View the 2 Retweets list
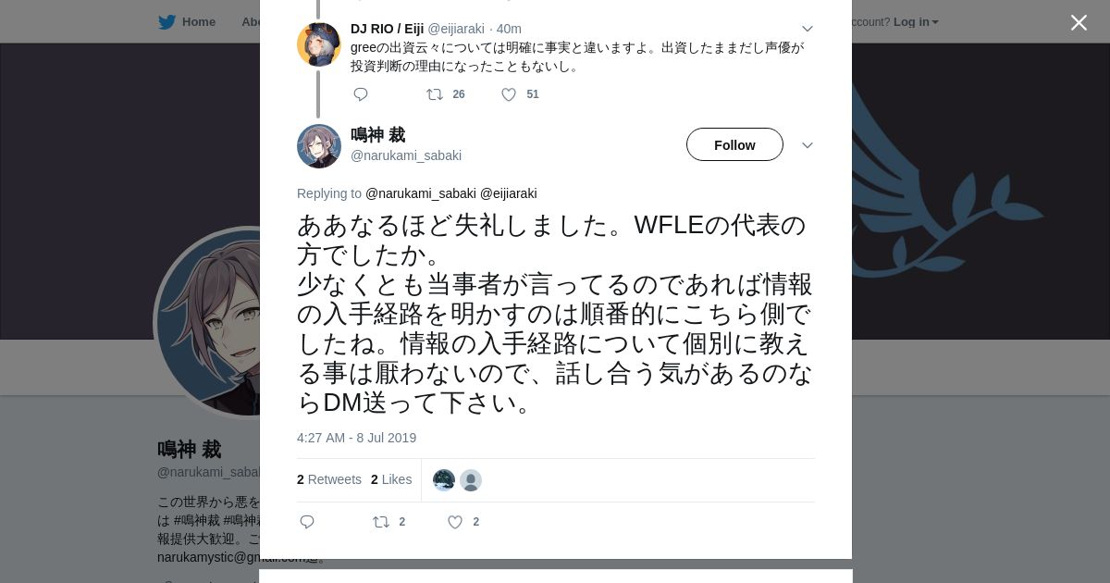The height and width of the screenshot is (583, 1110). [329, 479]
